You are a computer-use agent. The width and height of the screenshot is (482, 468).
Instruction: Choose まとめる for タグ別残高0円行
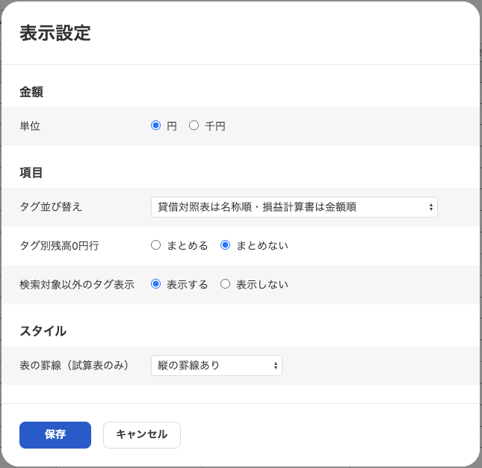point(156,245)
